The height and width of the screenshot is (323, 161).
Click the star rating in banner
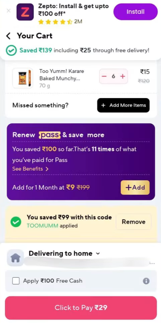coord(55,22)
